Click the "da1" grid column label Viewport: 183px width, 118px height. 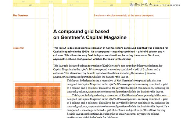tap(24, 2)
